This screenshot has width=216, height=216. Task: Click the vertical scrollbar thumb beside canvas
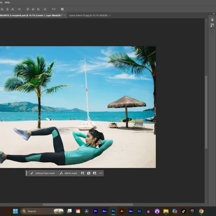206,112
